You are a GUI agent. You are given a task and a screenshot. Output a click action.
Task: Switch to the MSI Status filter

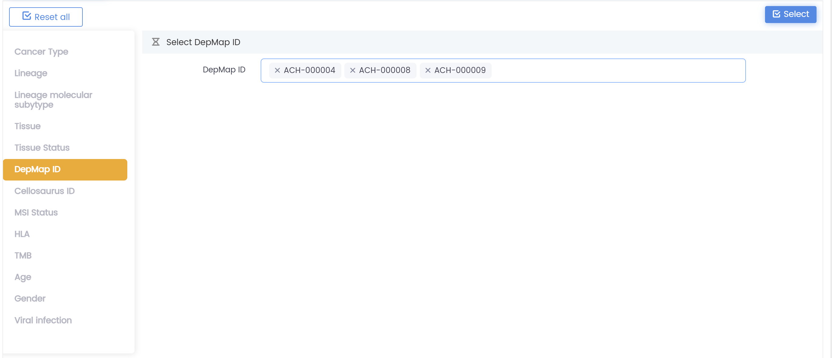tap(36, 213)
